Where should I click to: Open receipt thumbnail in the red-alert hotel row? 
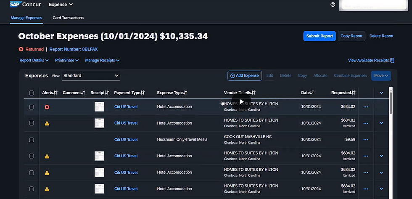click(99, 107)
